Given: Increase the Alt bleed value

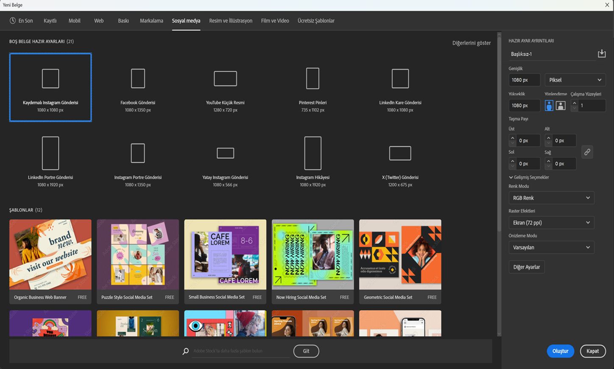Looking at the screenshot, I should click(x=548, y=138).
